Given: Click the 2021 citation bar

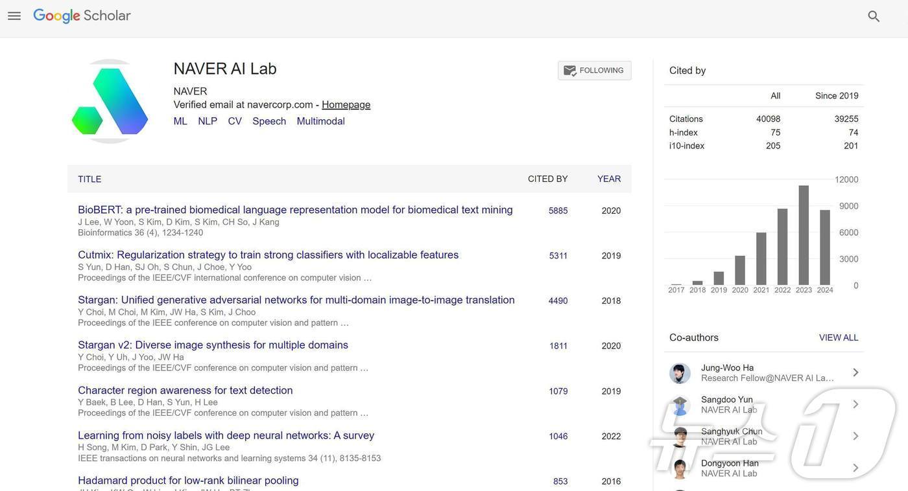Looking at the screenshot, I should [x=761, y=258].
